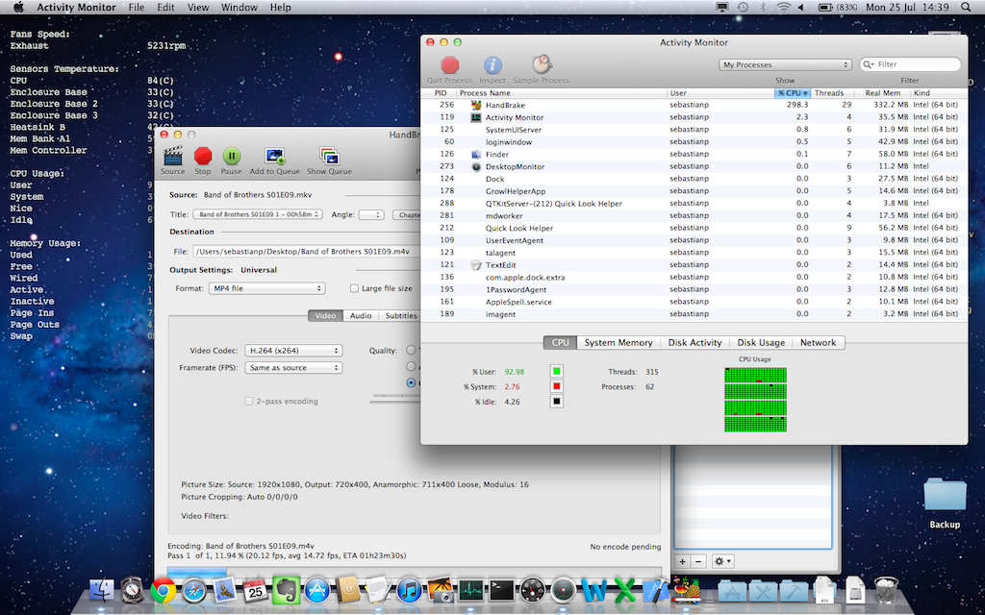
Task: Click the plus button below the list
Action: (683, 561)
